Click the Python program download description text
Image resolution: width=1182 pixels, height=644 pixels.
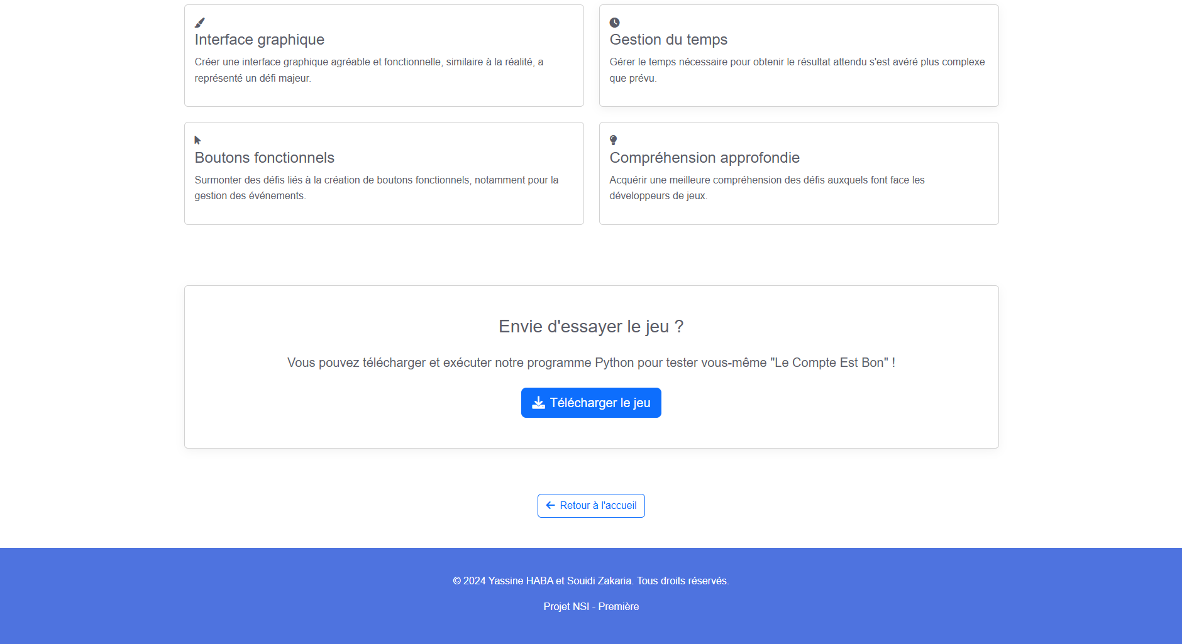pos(591,363)
